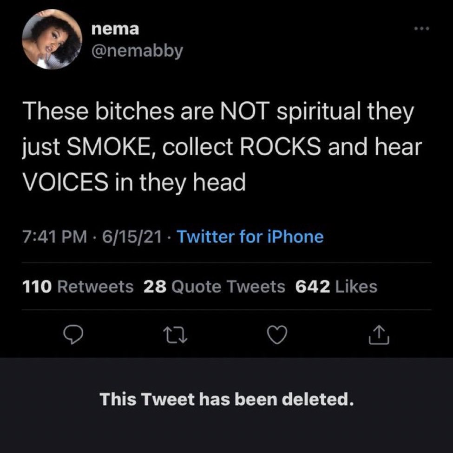This screenshot has height=453, width=453.
Task: Retweet using the retweet arrows icon
Action: [x=175, y=335]
